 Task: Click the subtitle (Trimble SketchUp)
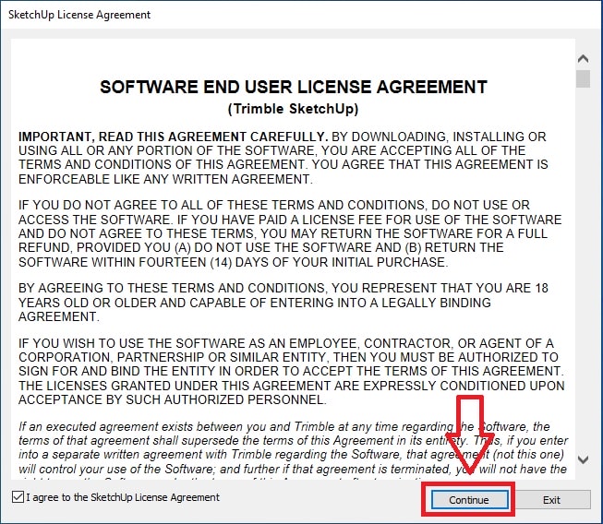(x=294, y=109)
